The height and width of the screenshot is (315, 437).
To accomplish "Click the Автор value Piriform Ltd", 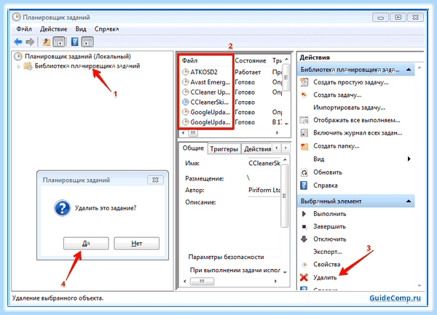I will tap(264, 190).
